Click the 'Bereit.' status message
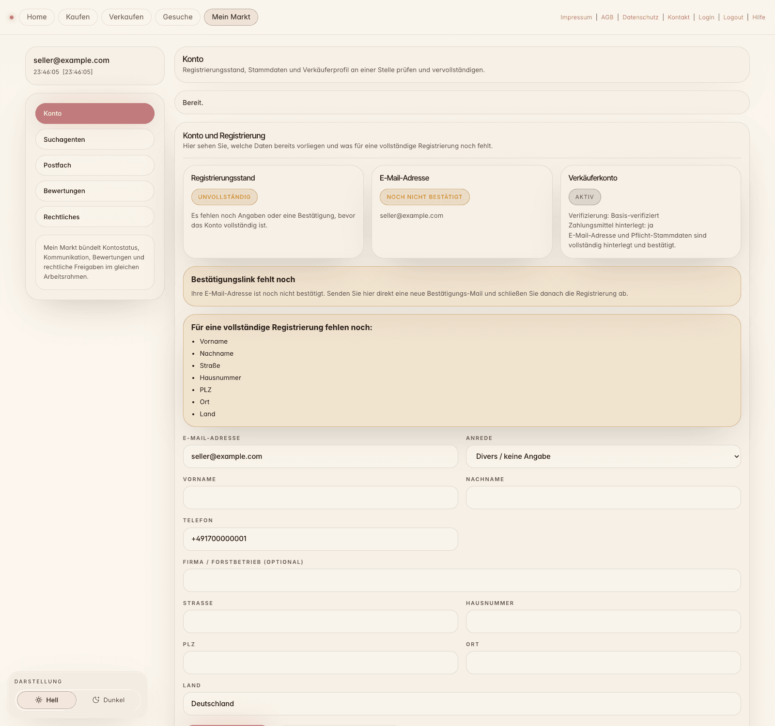The height and width of the screenshot is (726, 775). [x=193, y=103]
